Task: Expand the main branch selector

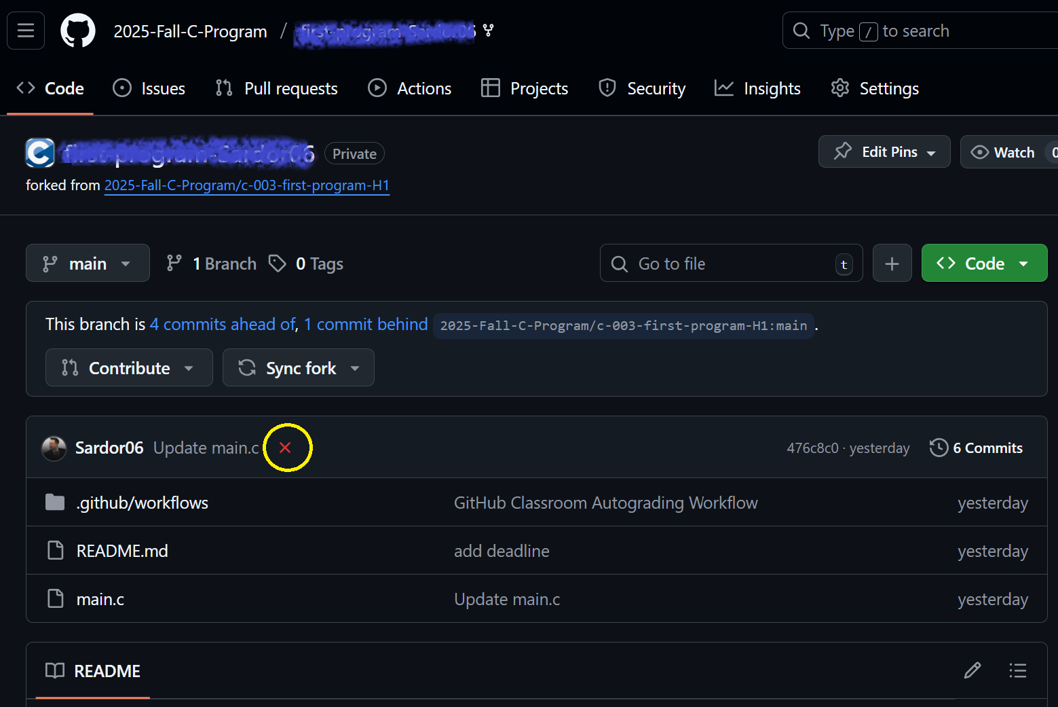Action: pyautogui.click(x=88, y=264)
